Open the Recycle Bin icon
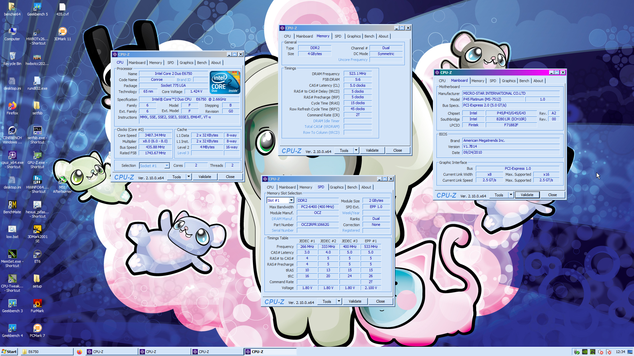634x356 pixels. click(12, 59)
